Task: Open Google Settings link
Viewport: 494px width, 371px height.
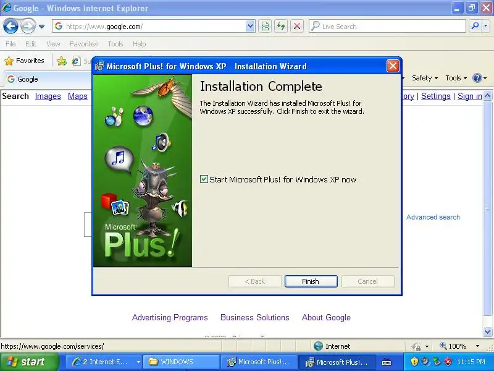Action: tap(436, 96)
